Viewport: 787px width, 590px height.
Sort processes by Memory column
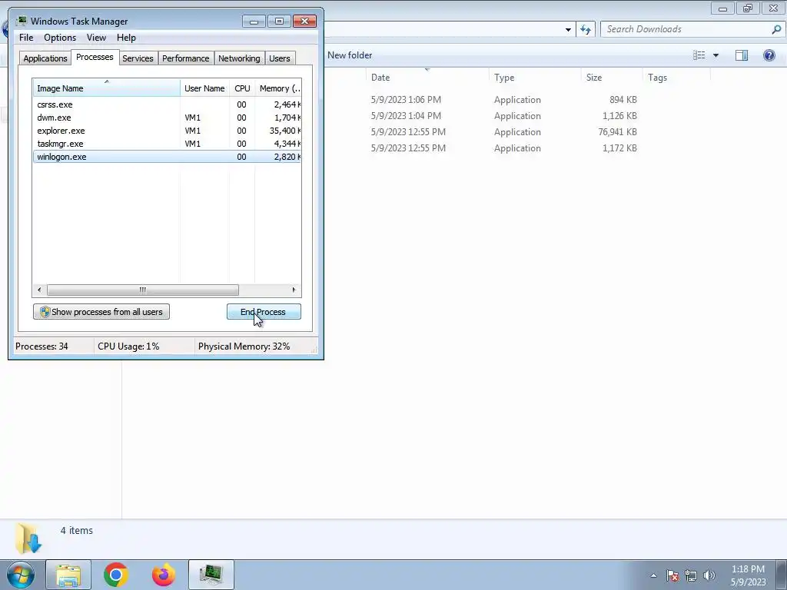tap(278, 88)
